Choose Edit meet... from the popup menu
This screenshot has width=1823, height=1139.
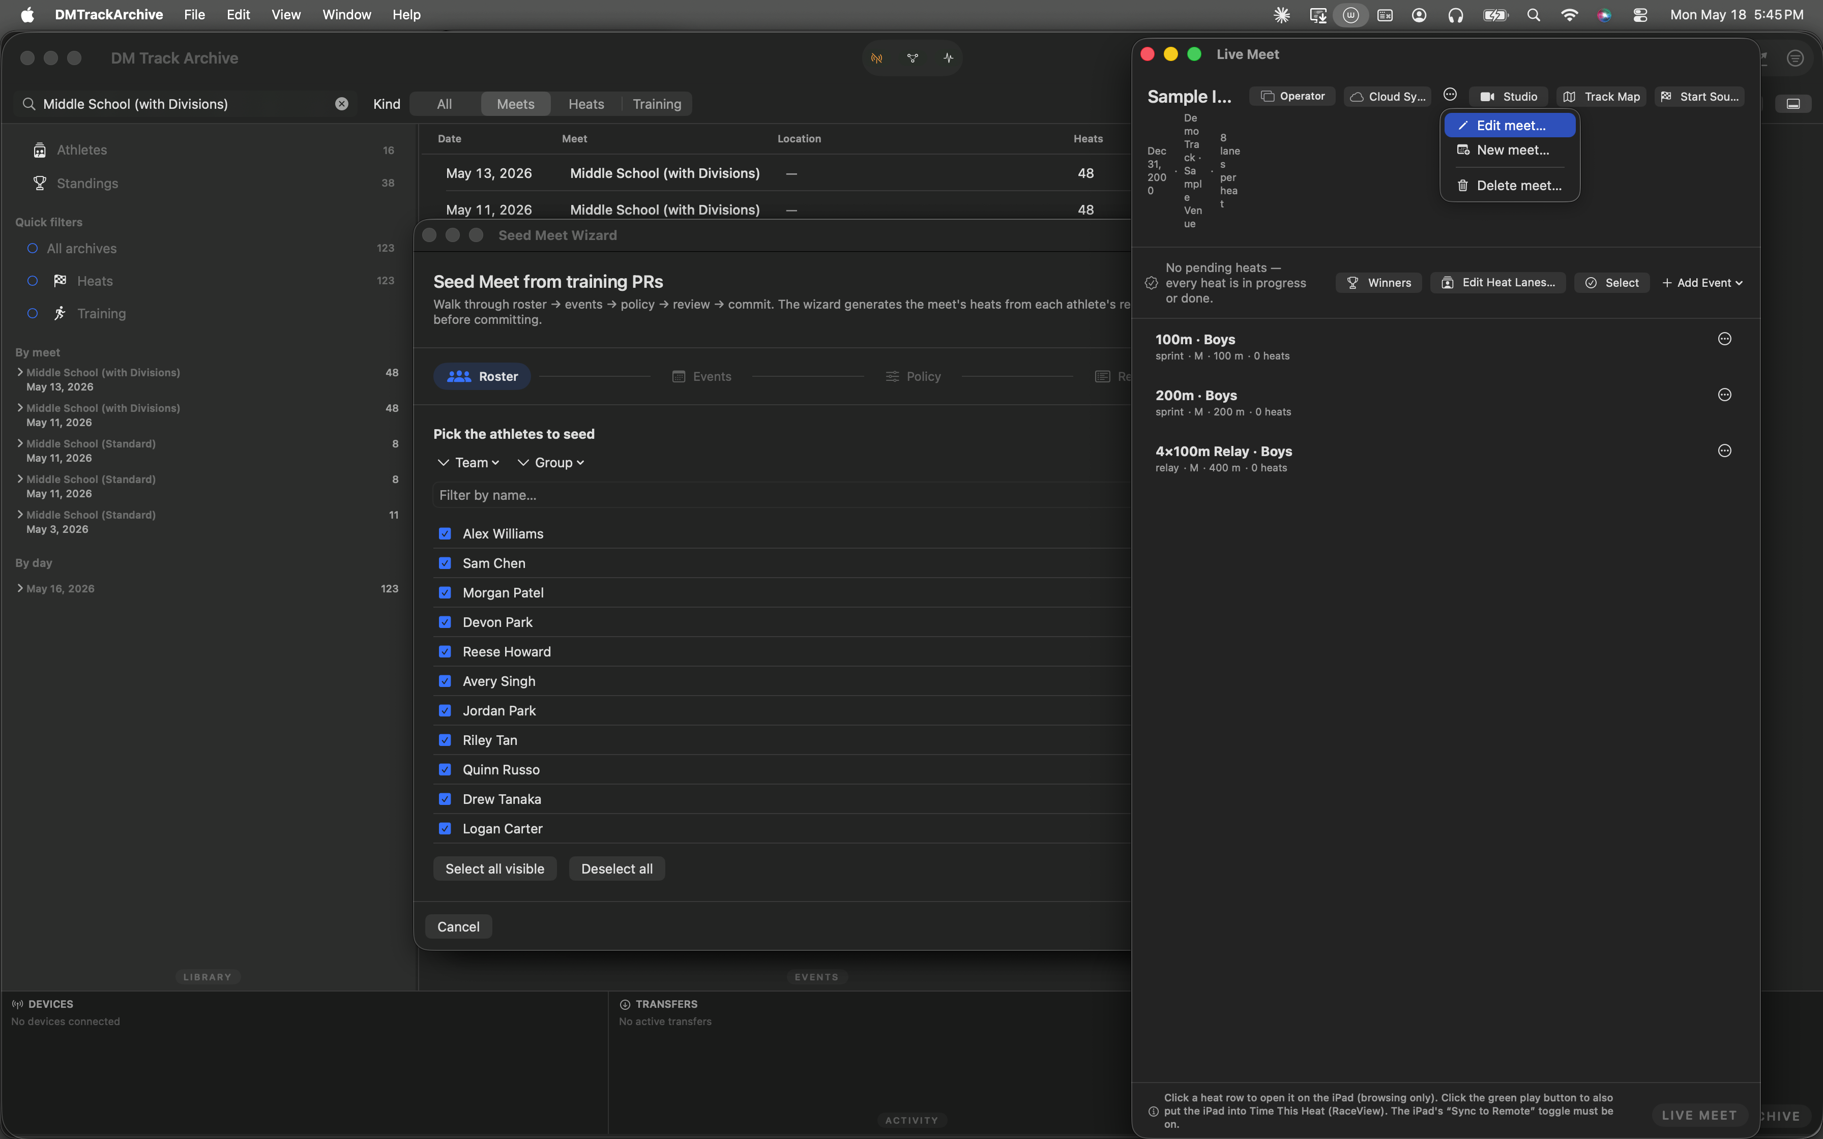pos(1510,126)
